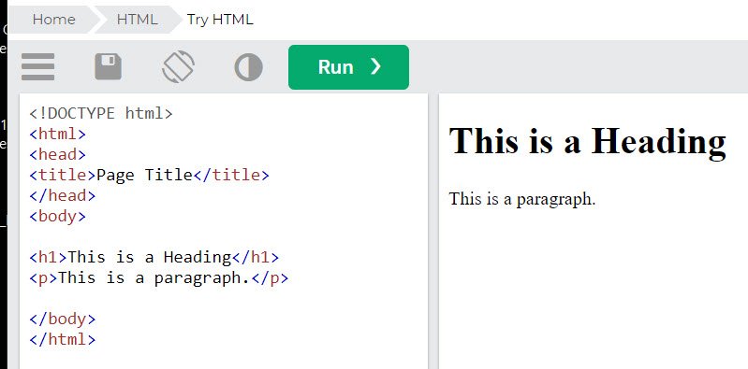The height and width of the screenshot is (369, 748).
Task: Click the rendered "This is a Heading" text
Action: (587, 141)
